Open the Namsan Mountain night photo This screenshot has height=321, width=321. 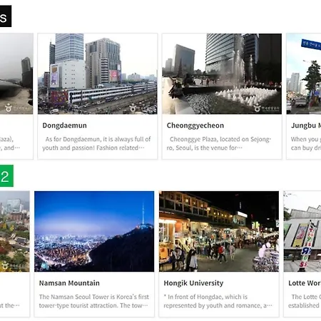(94, 231)
